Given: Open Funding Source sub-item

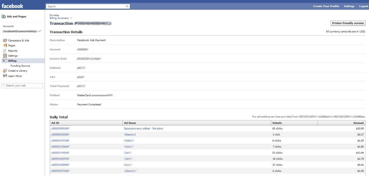Looking at the screenshot, I should pos(20,66).
